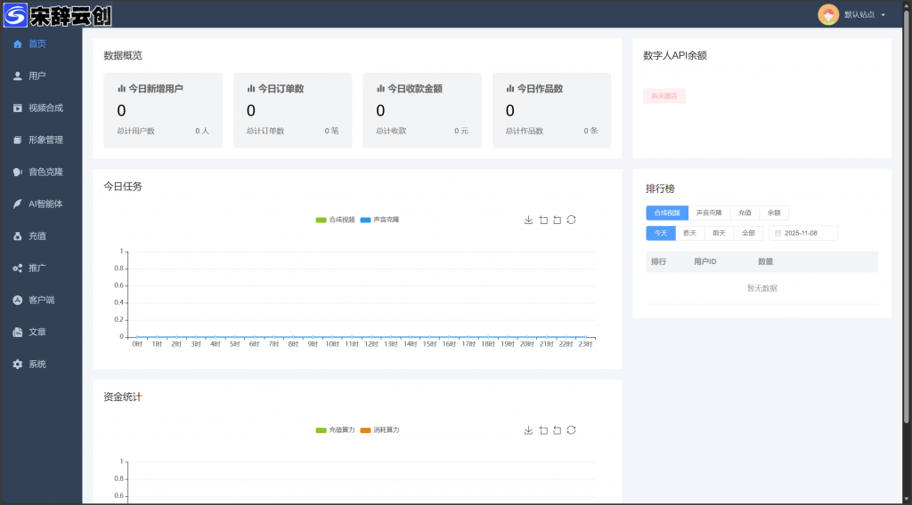Click the 充值 money bag icon

[x=18, y=236]
